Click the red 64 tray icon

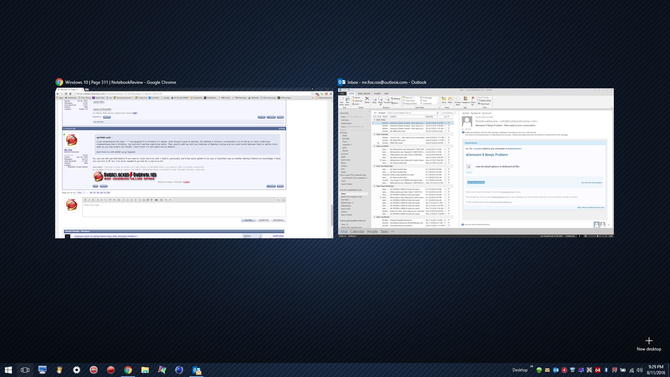(x=598, y=370)
